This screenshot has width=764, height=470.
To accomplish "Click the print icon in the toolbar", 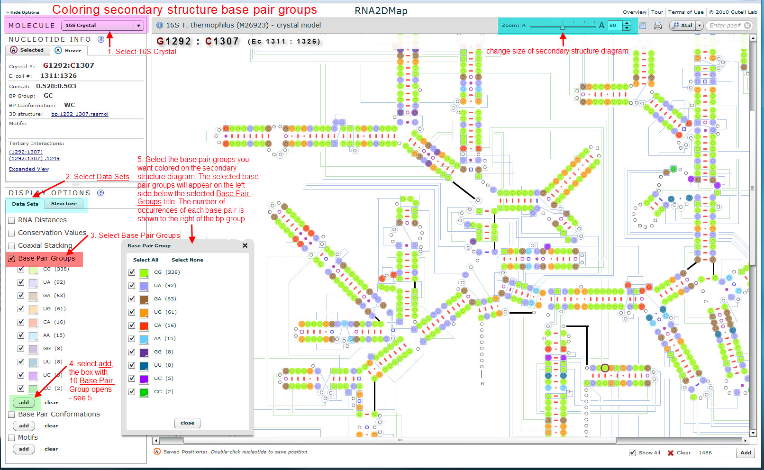I will click(x=657, y=26).
